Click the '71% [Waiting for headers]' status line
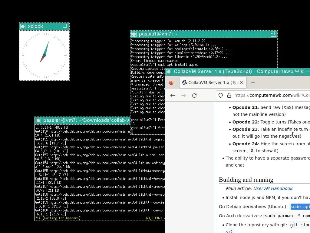This screenshot has width=310, height=233. pos(58,218)
